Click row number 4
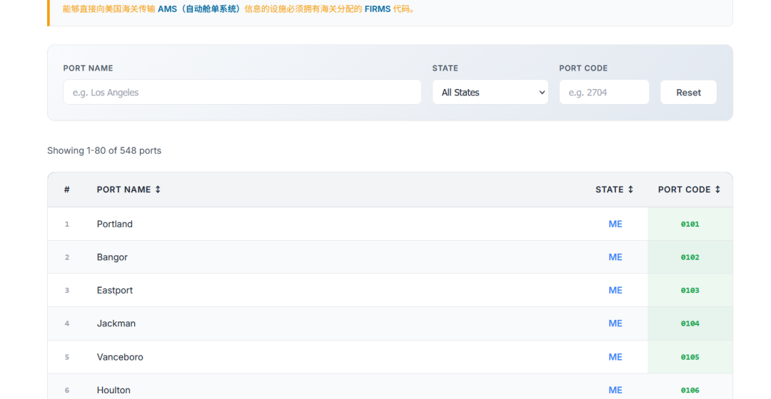This screenshot has width=771, height=399. pos(67,323)
